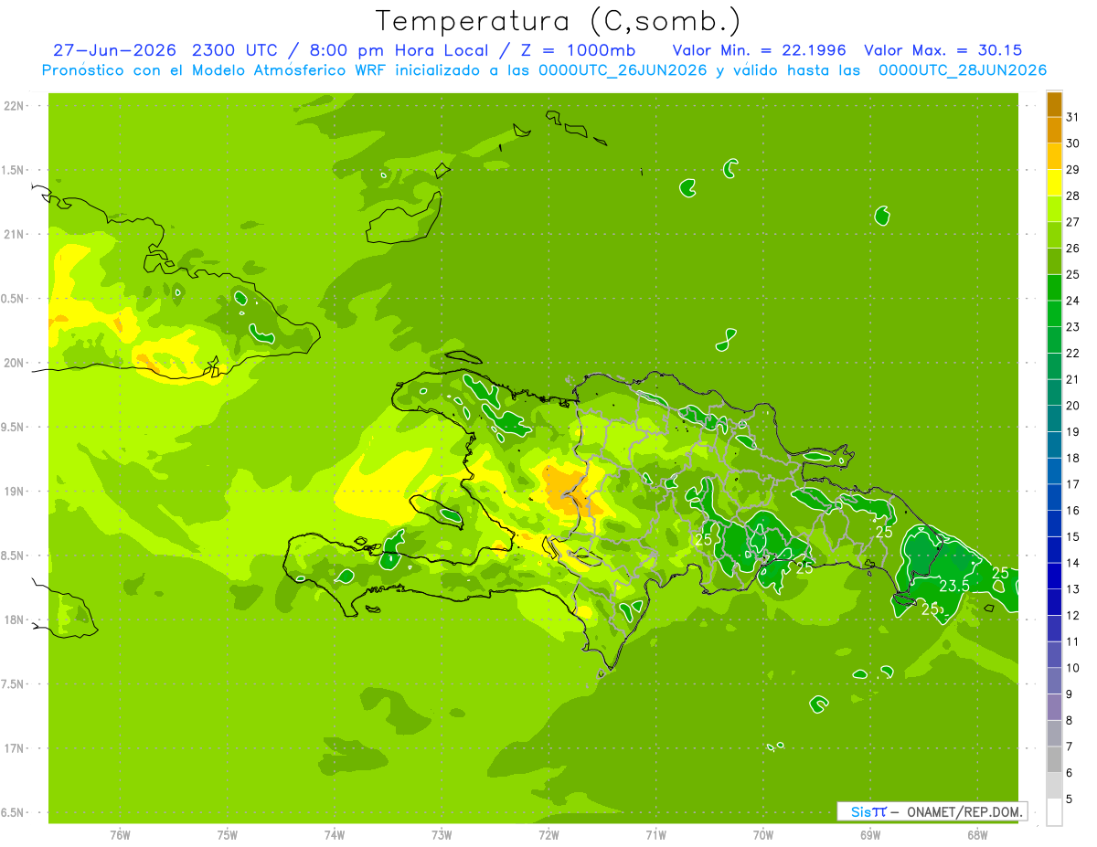The image size is (1097, 847).
Task: Click the '68W' longitude label
Action: (977, 835)
